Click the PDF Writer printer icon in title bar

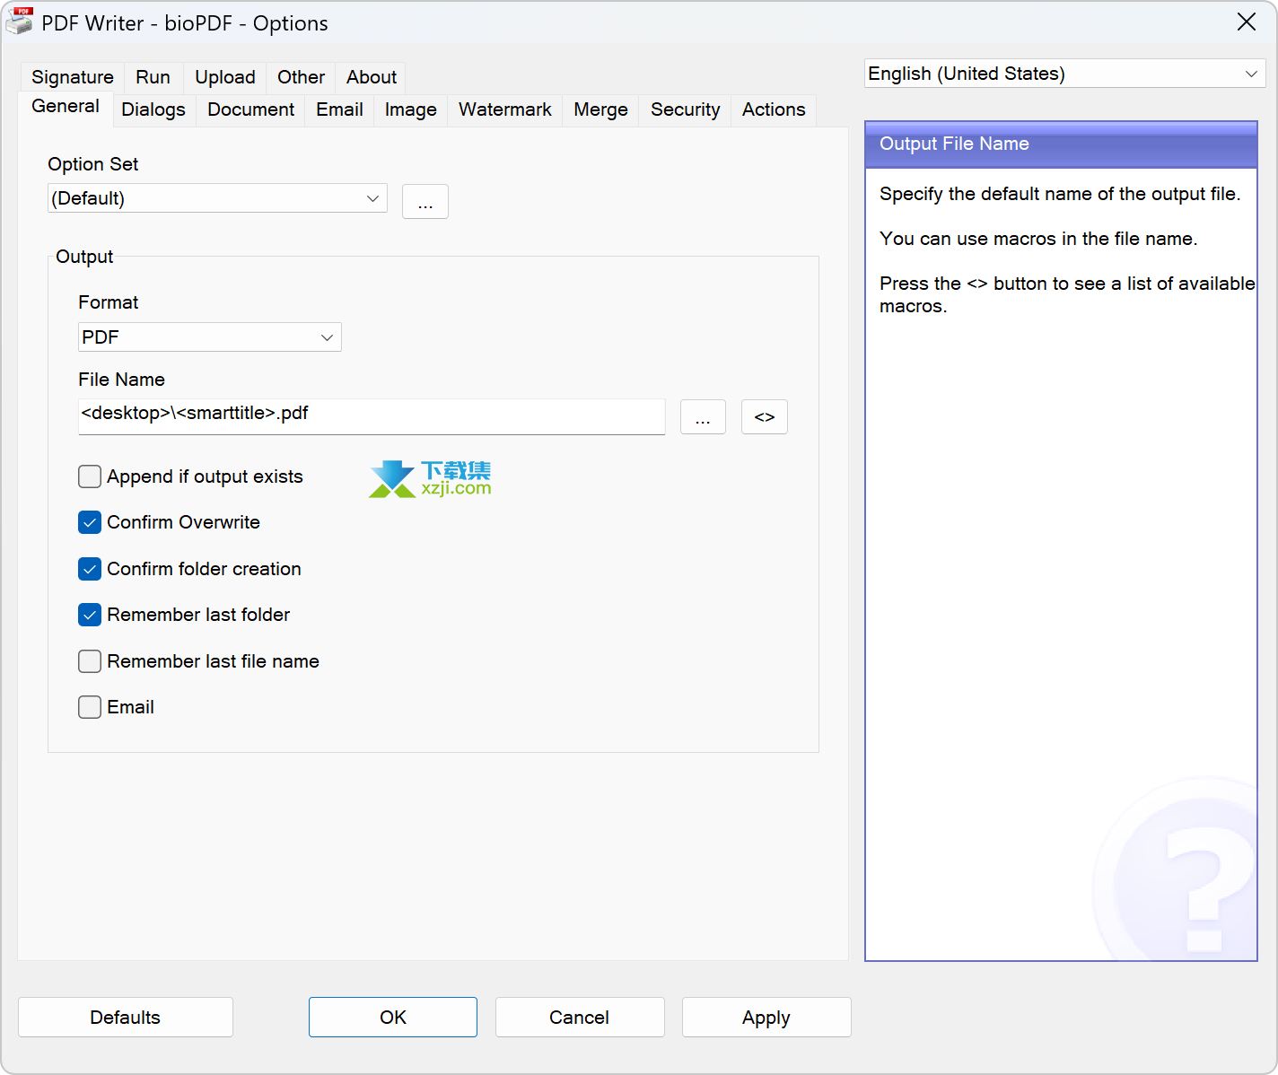tap(20, 22)
